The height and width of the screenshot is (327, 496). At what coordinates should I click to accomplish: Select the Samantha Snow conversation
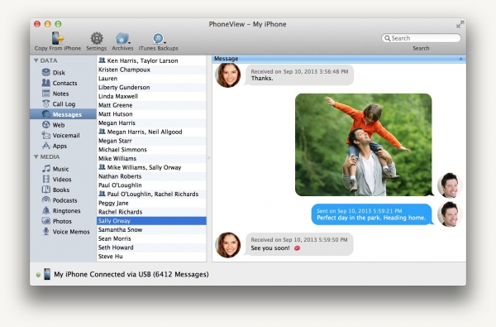tap(151, 229)
